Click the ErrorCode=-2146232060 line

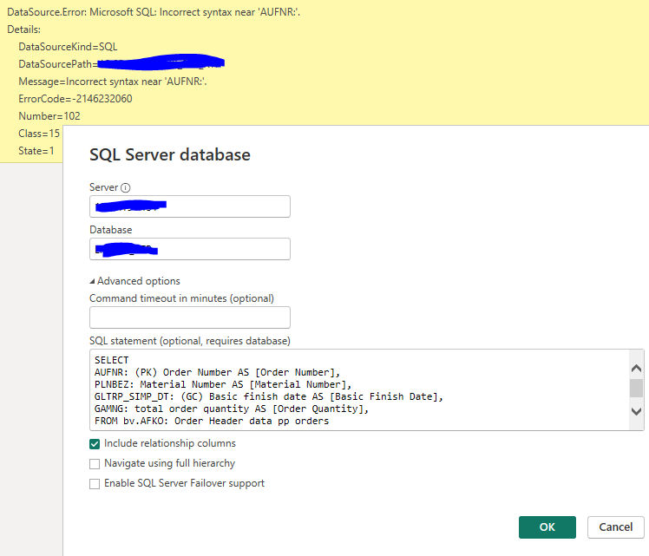click(x=75, y=99)
